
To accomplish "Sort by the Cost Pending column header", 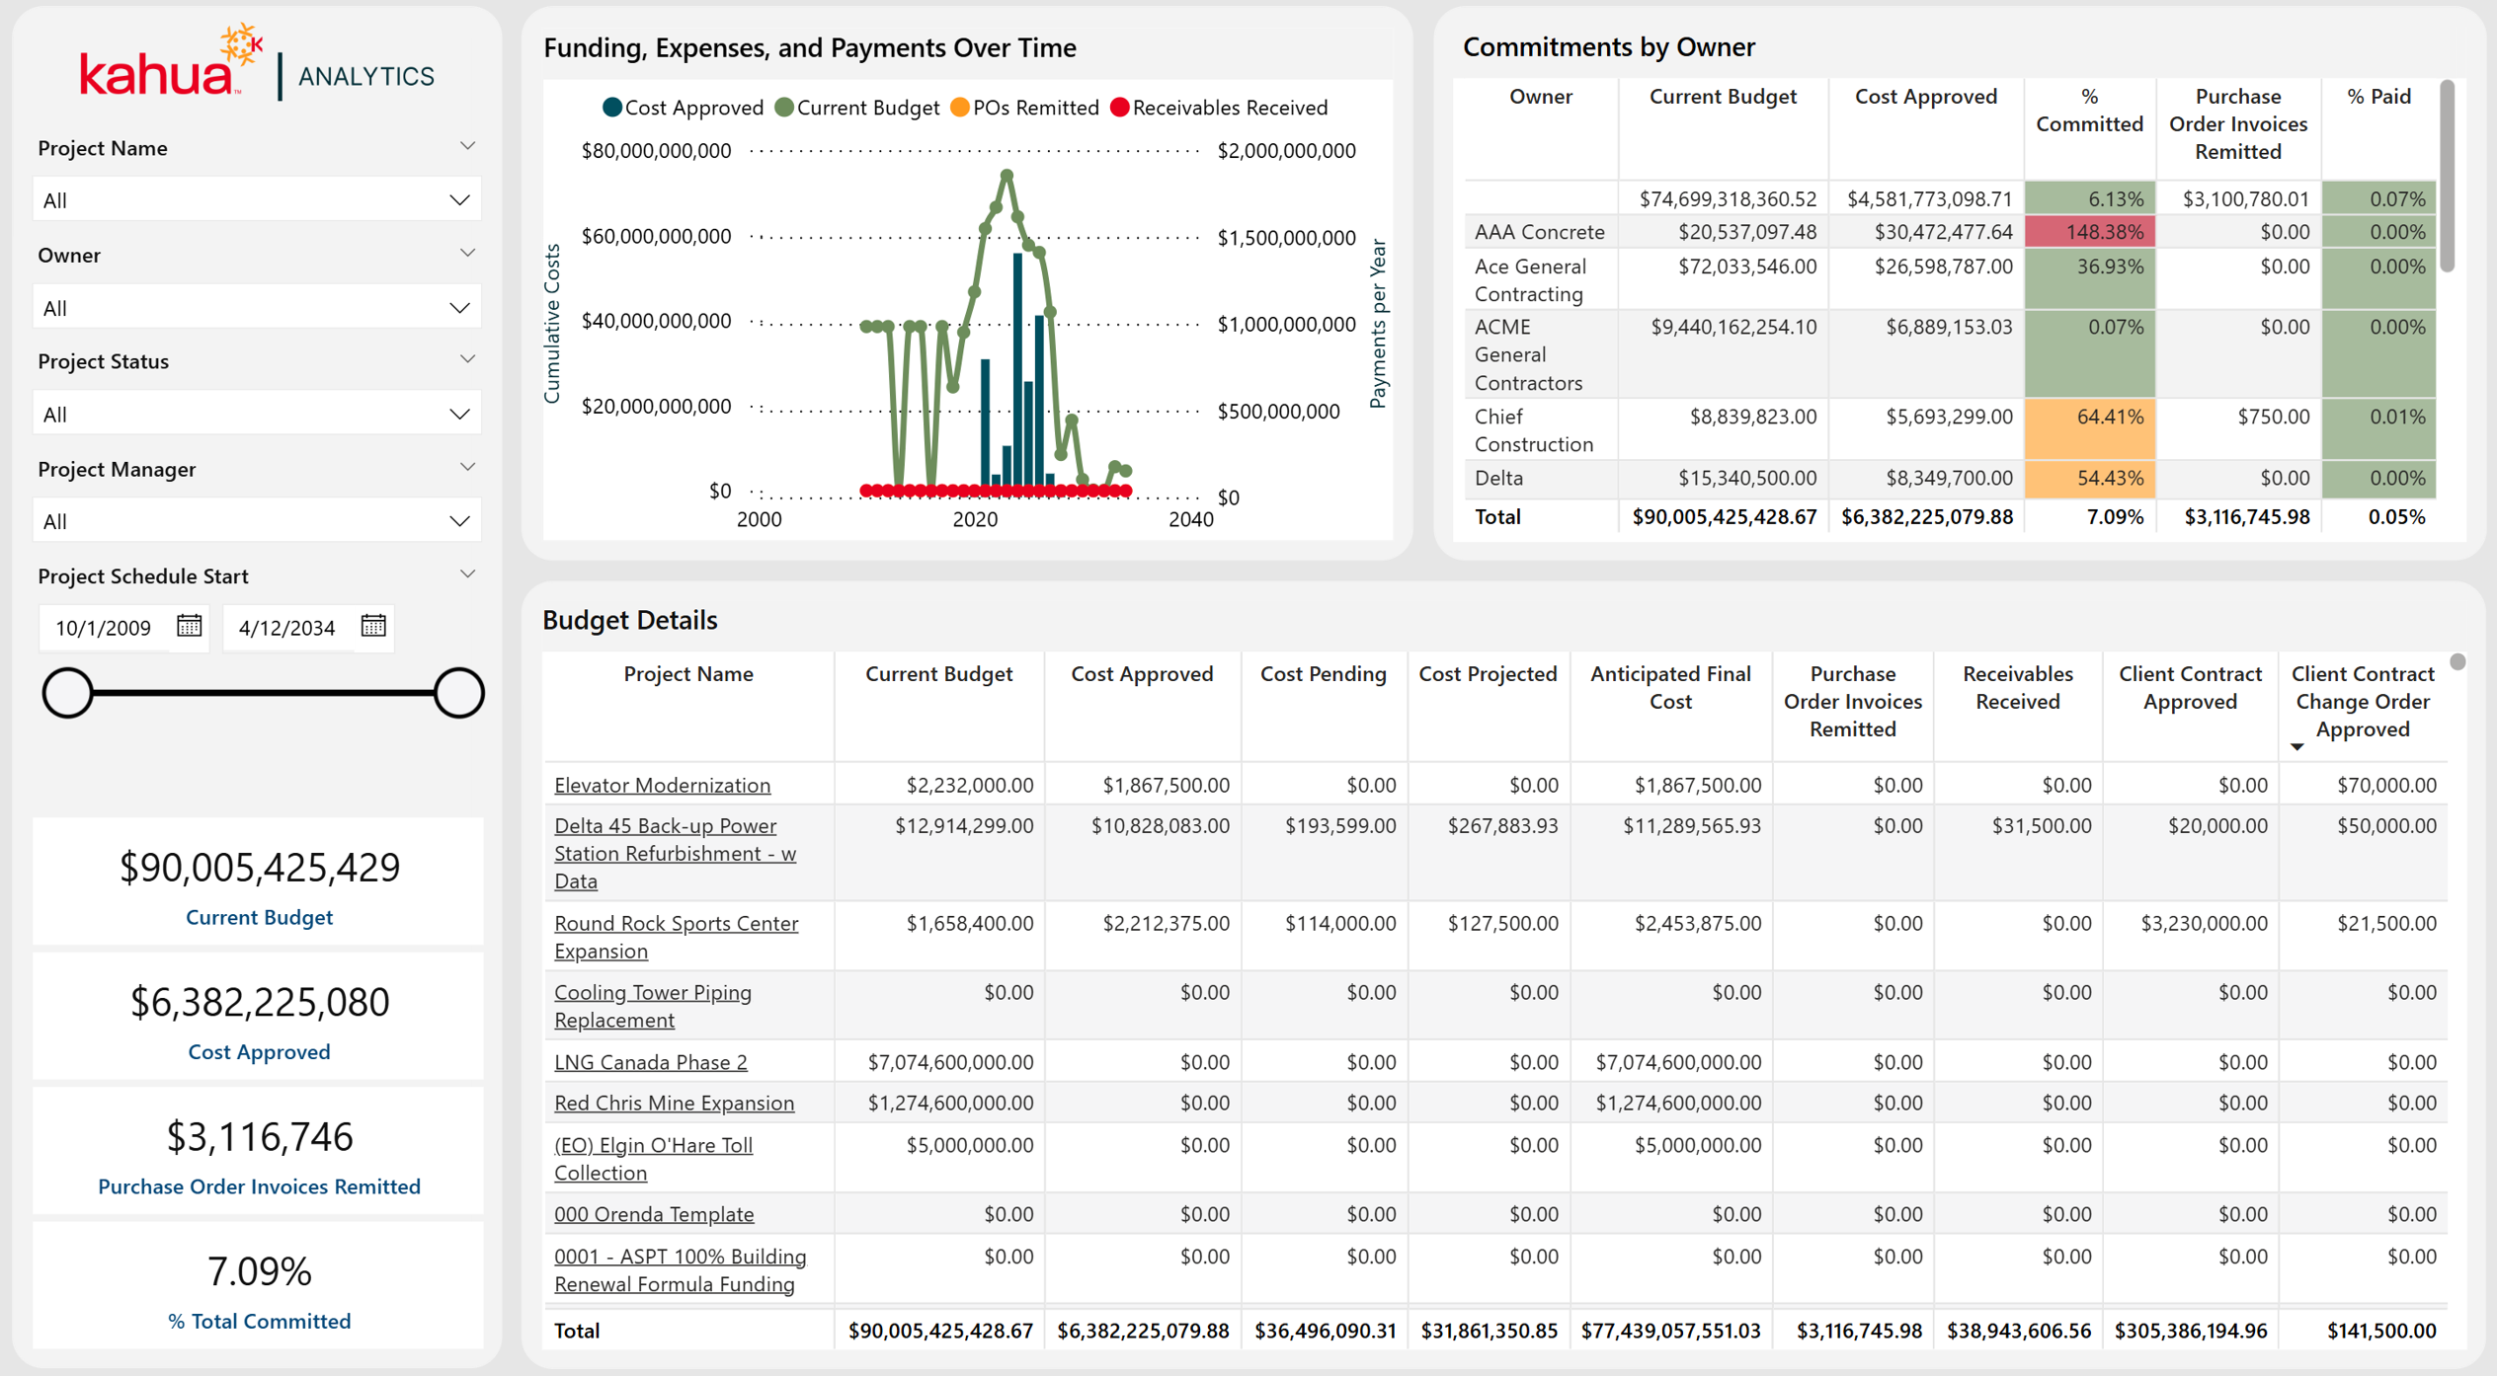I will click(1323, 674).
